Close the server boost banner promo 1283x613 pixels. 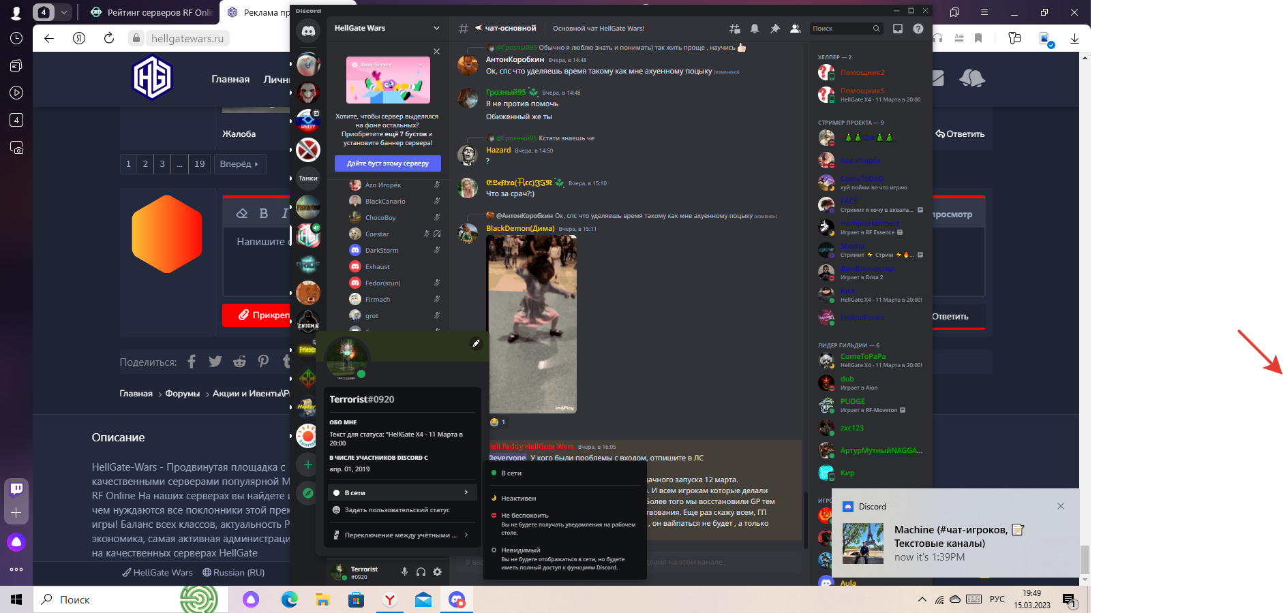[x=436, y=52]
